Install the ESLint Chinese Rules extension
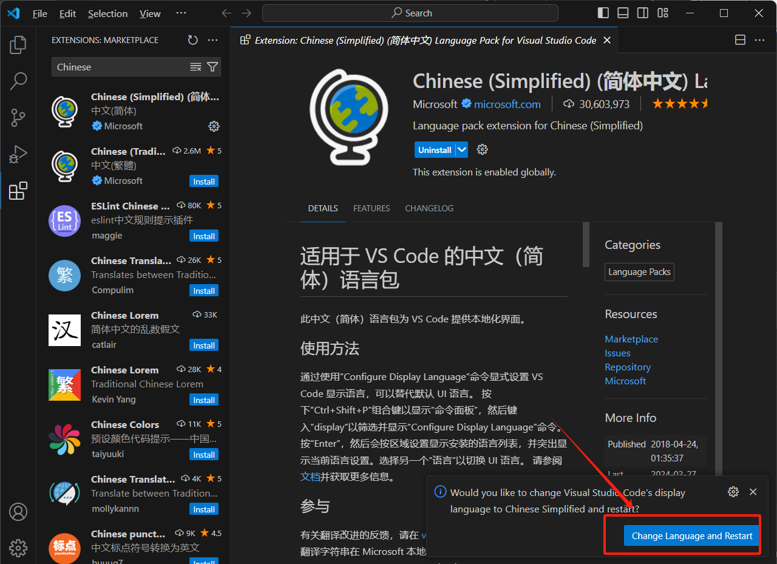Viewport: 777px width, 564px height. (x=204, y=236)
